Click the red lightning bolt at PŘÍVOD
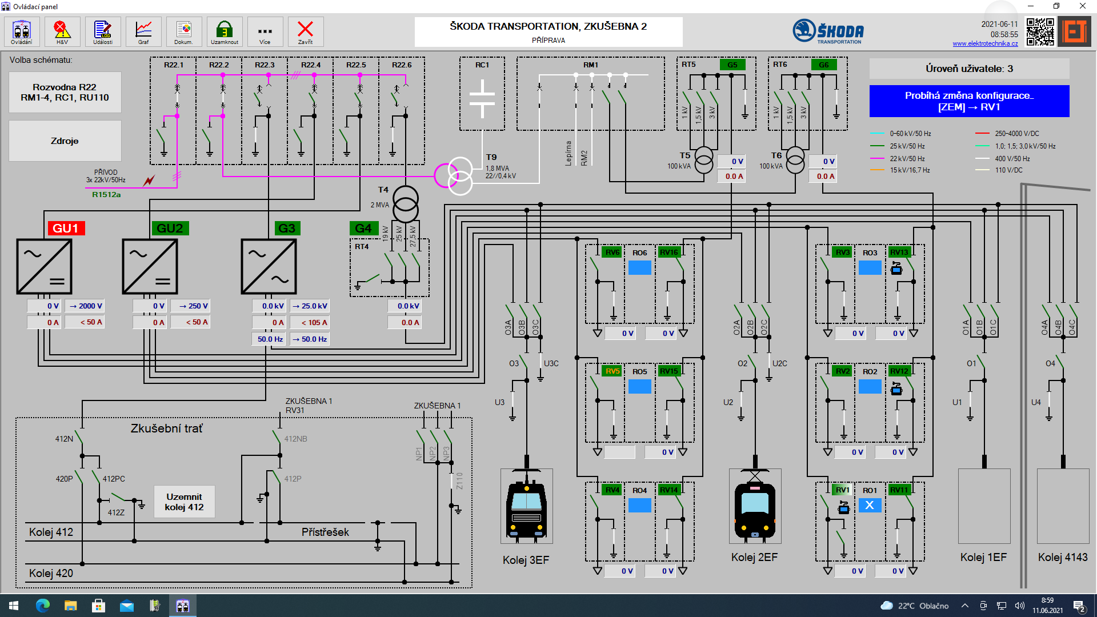 tap(149, 181)
